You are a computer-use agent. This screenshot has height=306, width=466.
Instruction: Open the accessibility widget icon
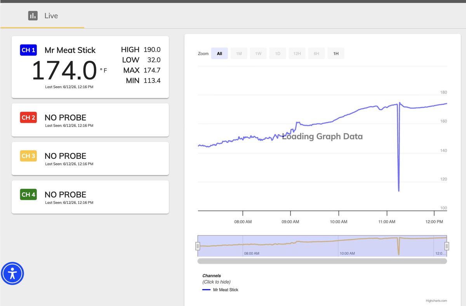12,274
